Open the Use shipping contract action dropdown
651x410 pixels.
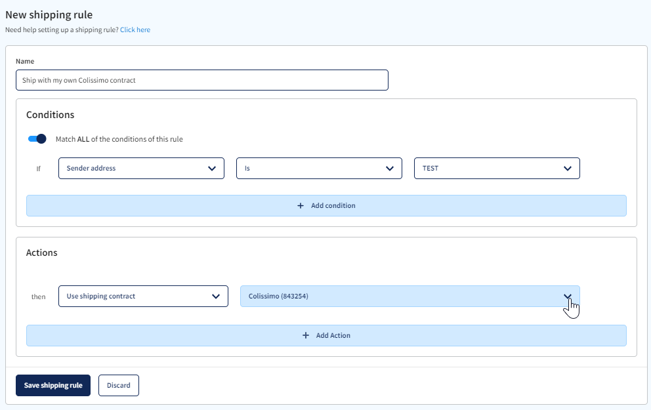[143, 296]
